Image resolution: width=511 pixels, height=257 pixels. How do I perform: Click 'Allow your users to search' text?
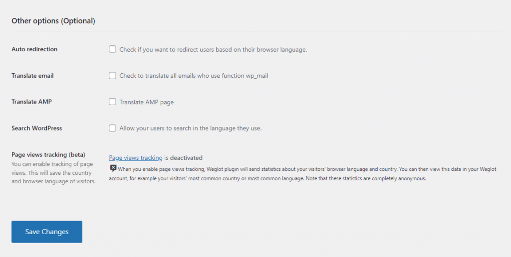click(x=190, y=128)
